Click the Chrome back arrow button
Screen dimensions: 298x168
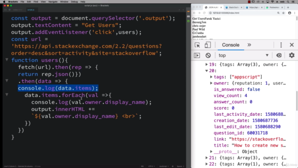194,13
